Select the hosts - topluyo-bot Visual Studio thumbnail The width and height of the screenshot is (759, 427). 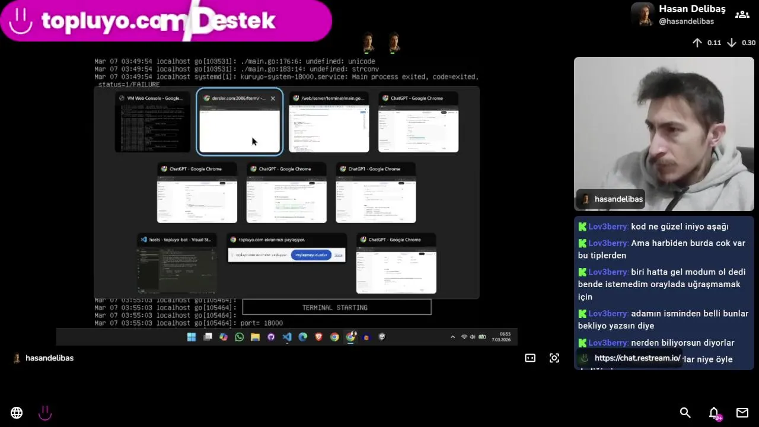point(177,263)
